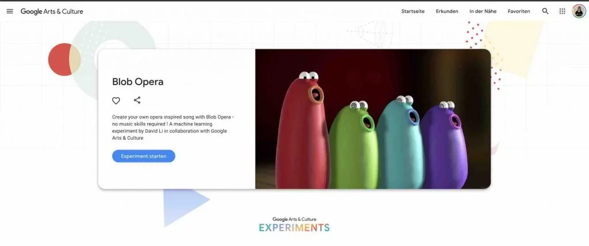Go to Startseite

[413, 11]
